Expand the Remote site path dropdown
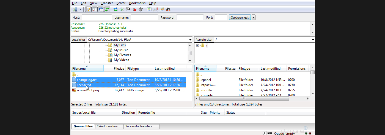Screen dimensions: 385x135 point(313,40)
